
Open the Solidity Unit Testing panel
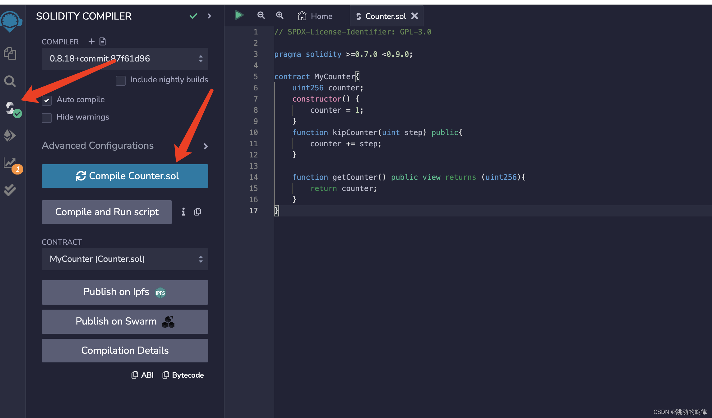click(x=9, y=190)
